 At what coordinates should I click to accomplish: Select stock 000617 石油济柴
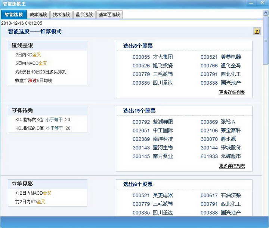(x=220, y=195)
